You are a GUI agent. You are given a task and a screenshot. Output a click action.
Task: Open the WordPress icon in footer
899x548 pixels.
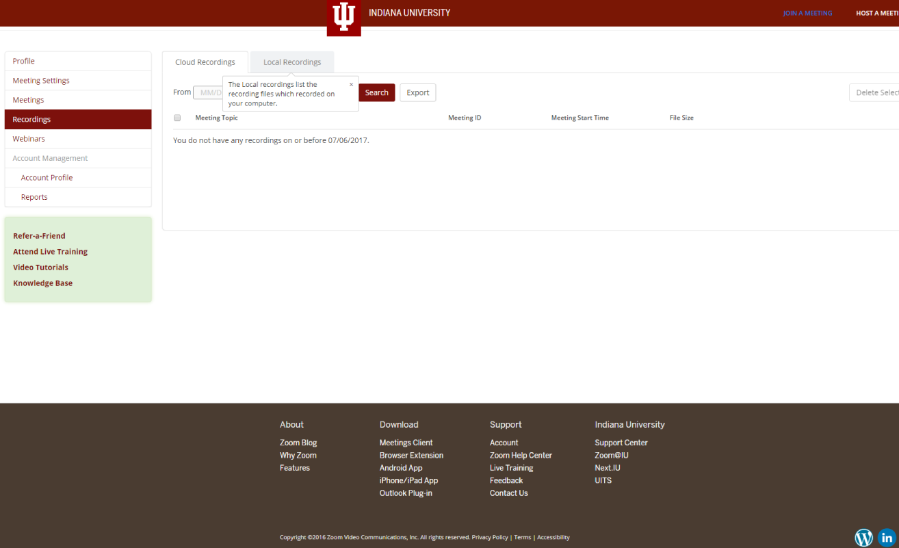864,537
